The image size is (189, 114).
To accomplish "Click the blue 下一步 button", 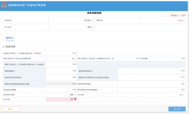I will 177,109.
